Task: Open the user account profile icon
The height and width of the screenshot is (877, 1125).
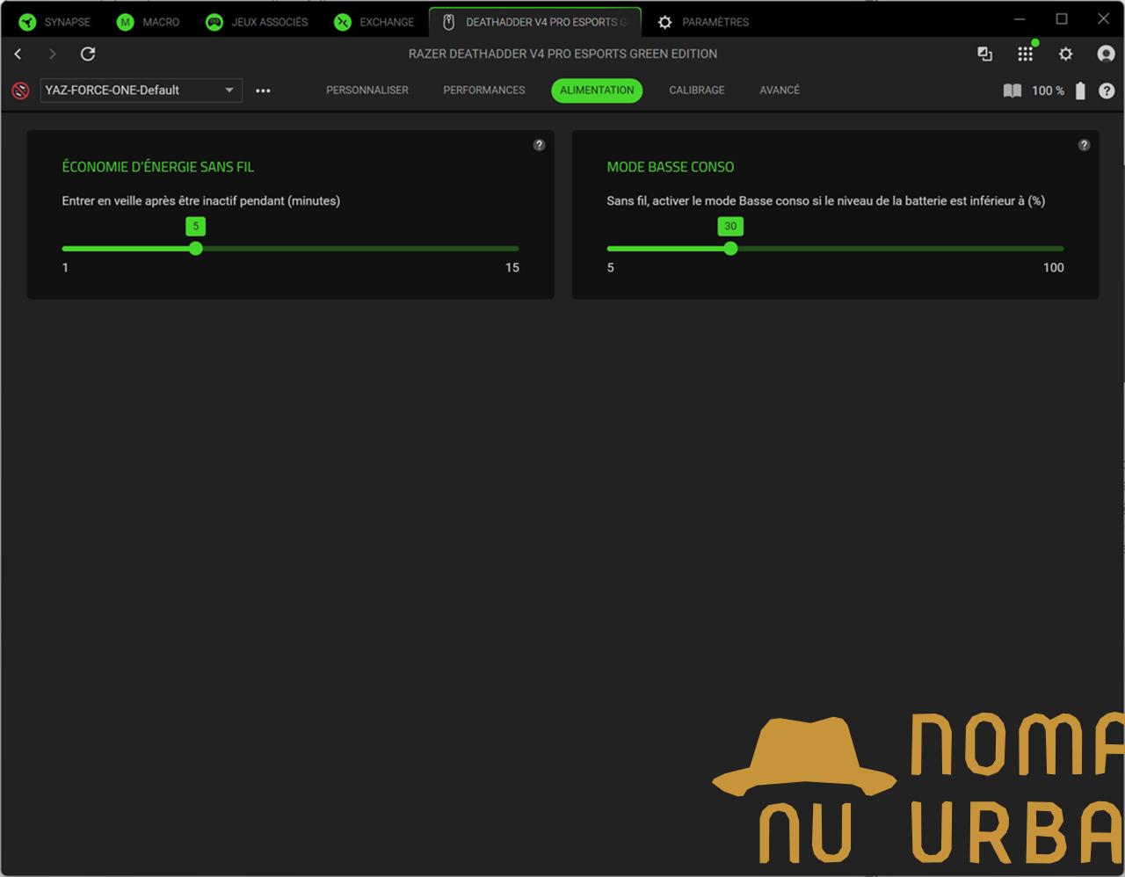Action: pyautogui.click(x=1106, y=54)
